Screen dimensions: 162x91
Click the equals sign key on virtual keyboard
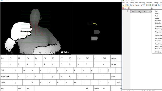(x=106, y=64)
